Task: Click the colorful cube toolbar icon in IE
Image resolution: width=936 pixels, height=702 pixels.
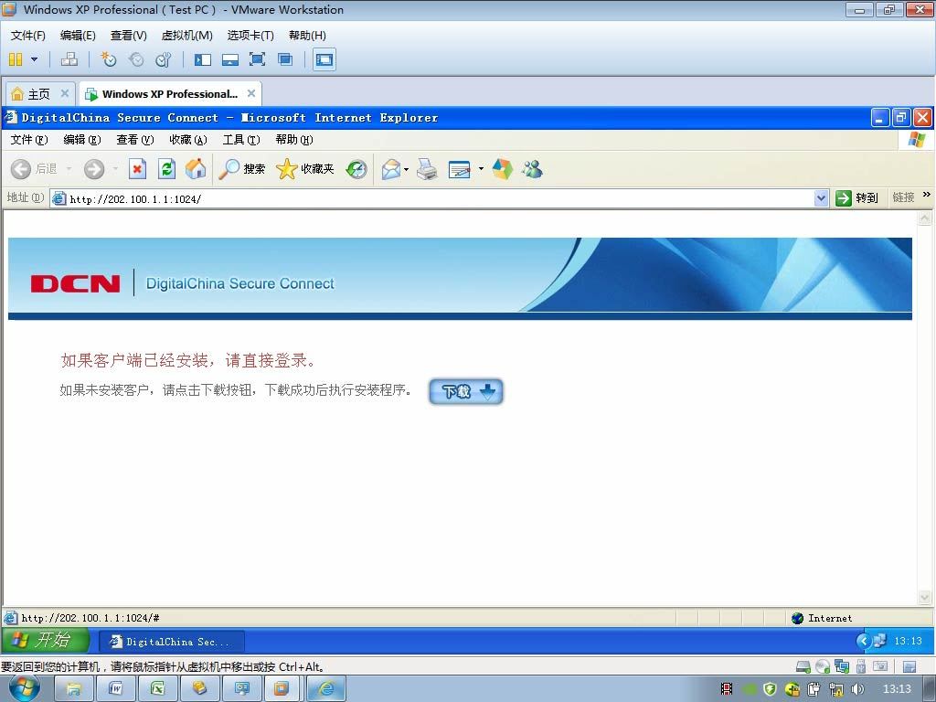Action: (x=502, y=169)
